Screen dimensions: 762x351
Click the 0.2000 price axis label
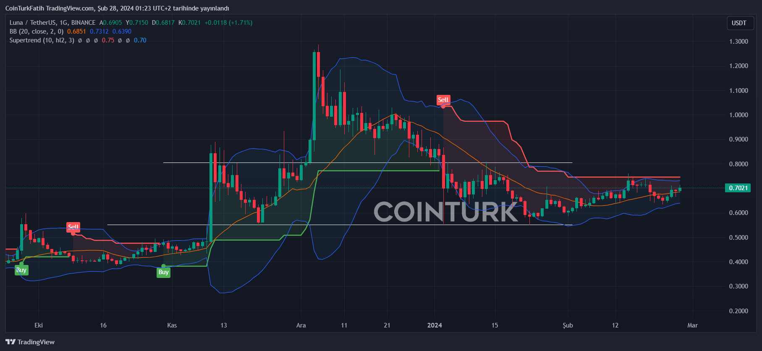click(738, 311)
